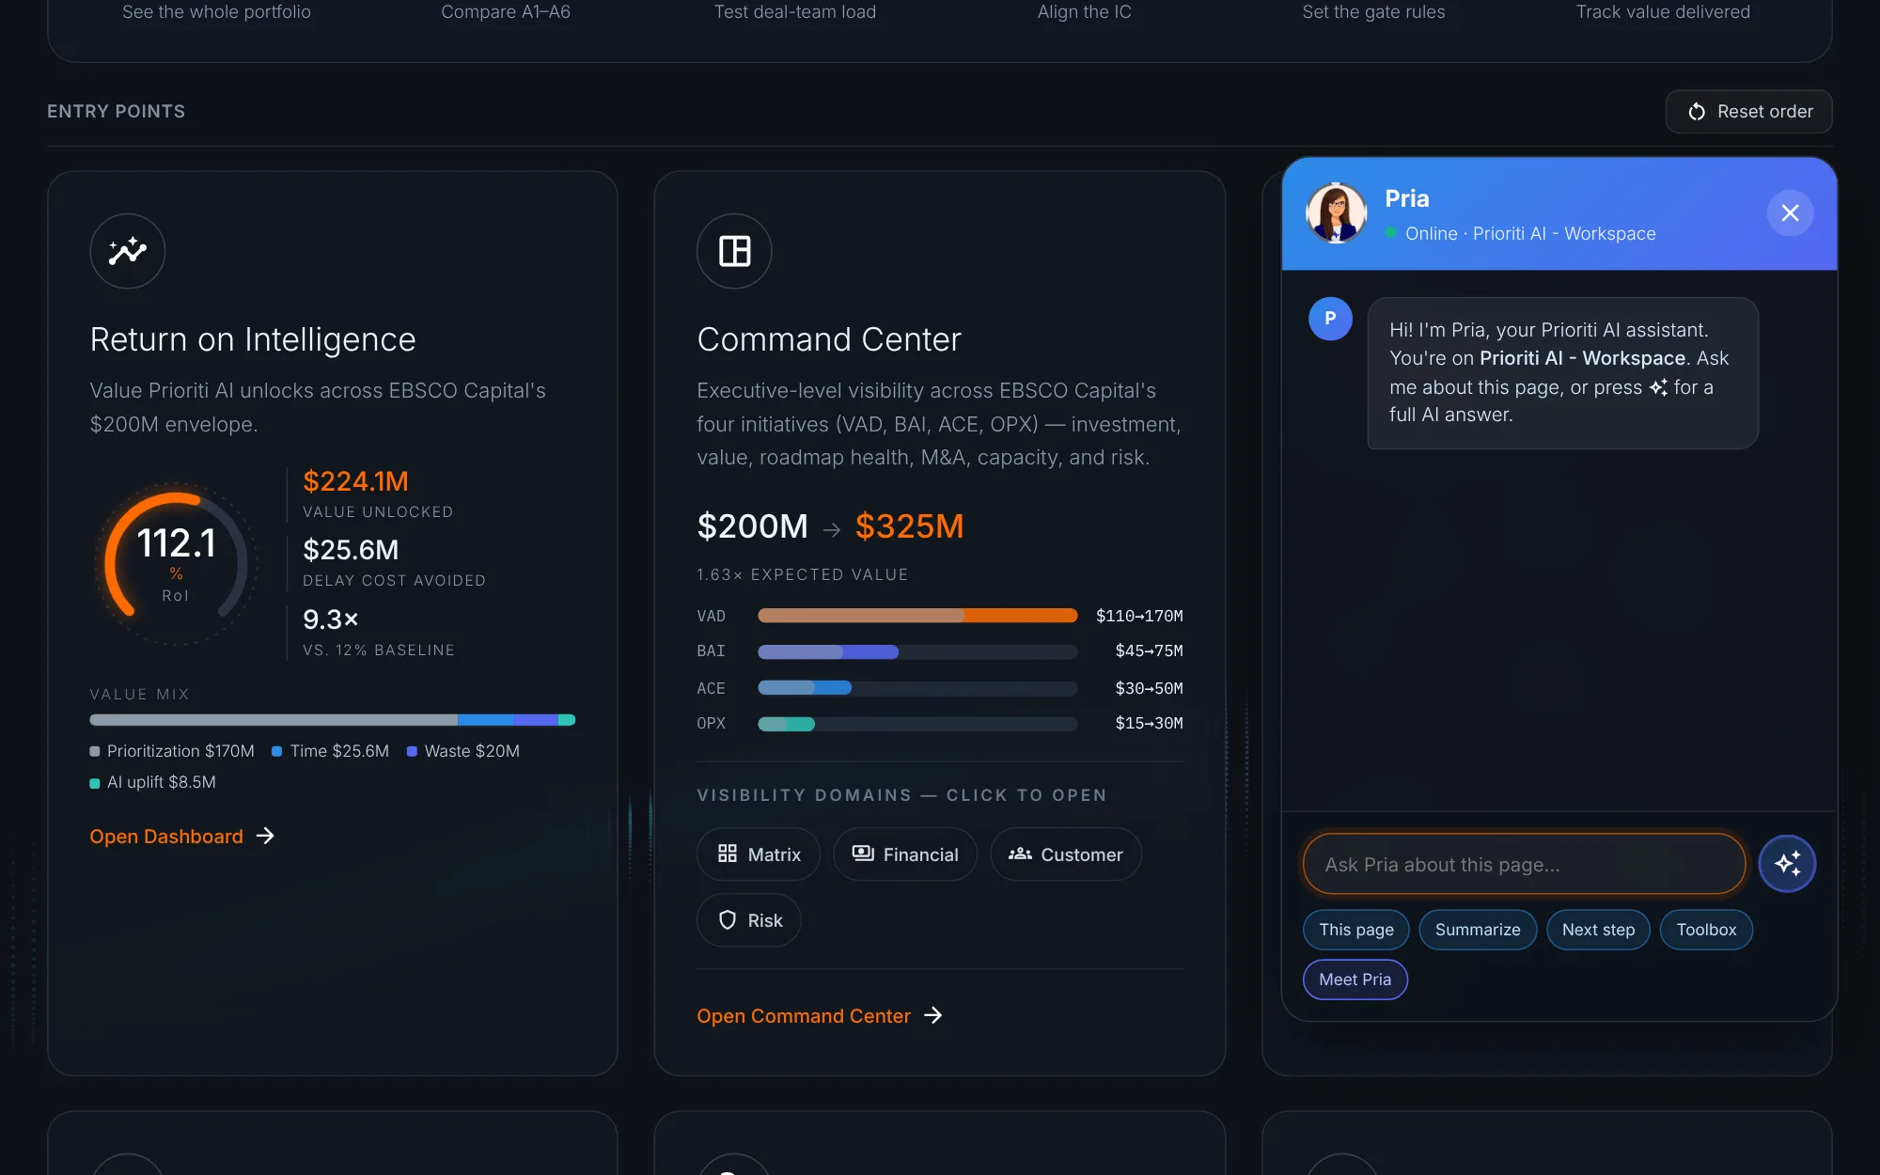This screenshot has width=1880, height=1175.
Task: Follow the Open Command Center link
Action: tap(820, 1016)
